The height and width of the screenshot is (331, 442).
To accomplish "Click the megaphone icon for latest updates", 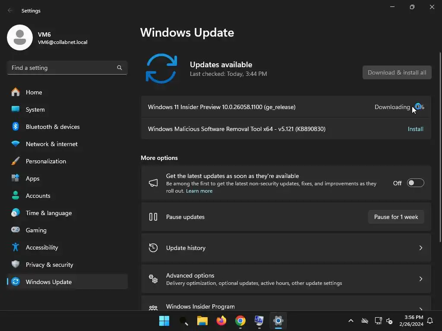I will [x=153, y=183].
